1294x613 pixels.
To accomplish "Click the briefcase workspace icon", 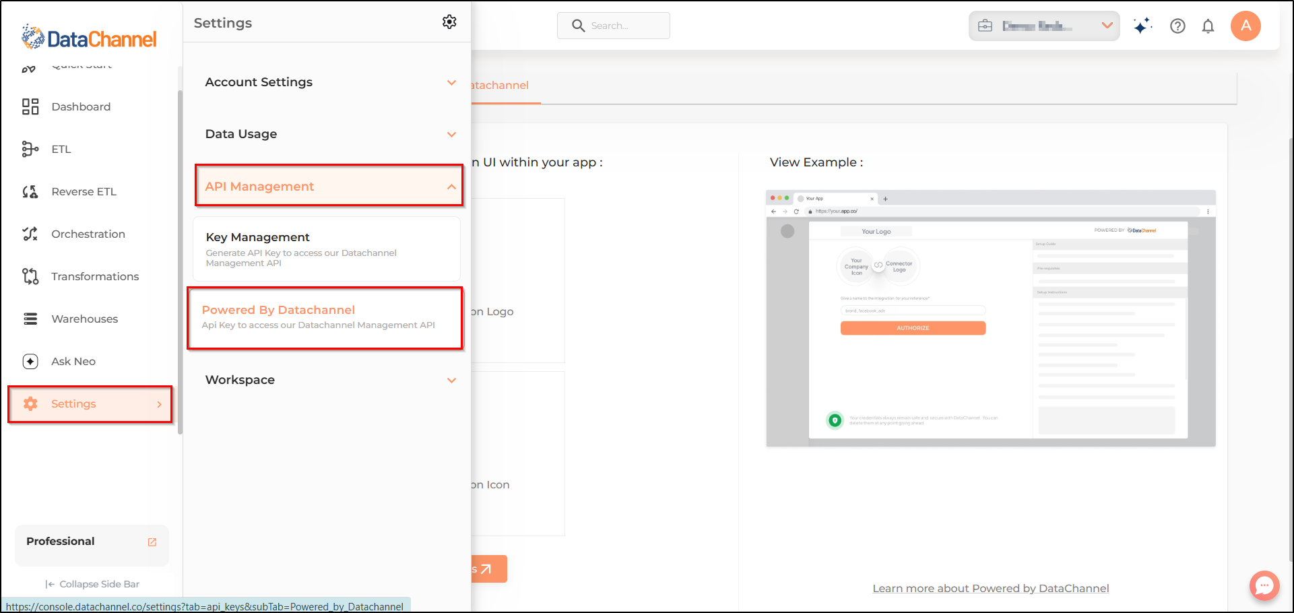I will coord(985,26).
